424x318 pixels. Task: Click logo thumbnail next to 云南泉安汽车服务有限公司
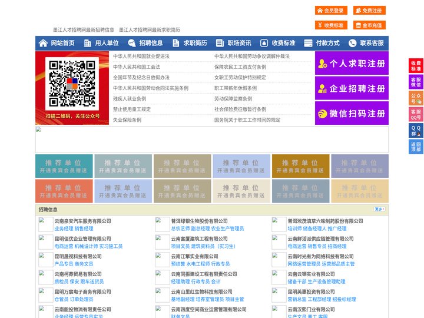click(46, 224)
